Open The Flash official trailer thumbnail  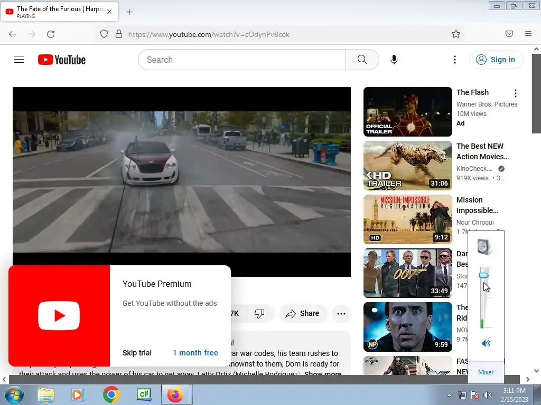point(408,112)
